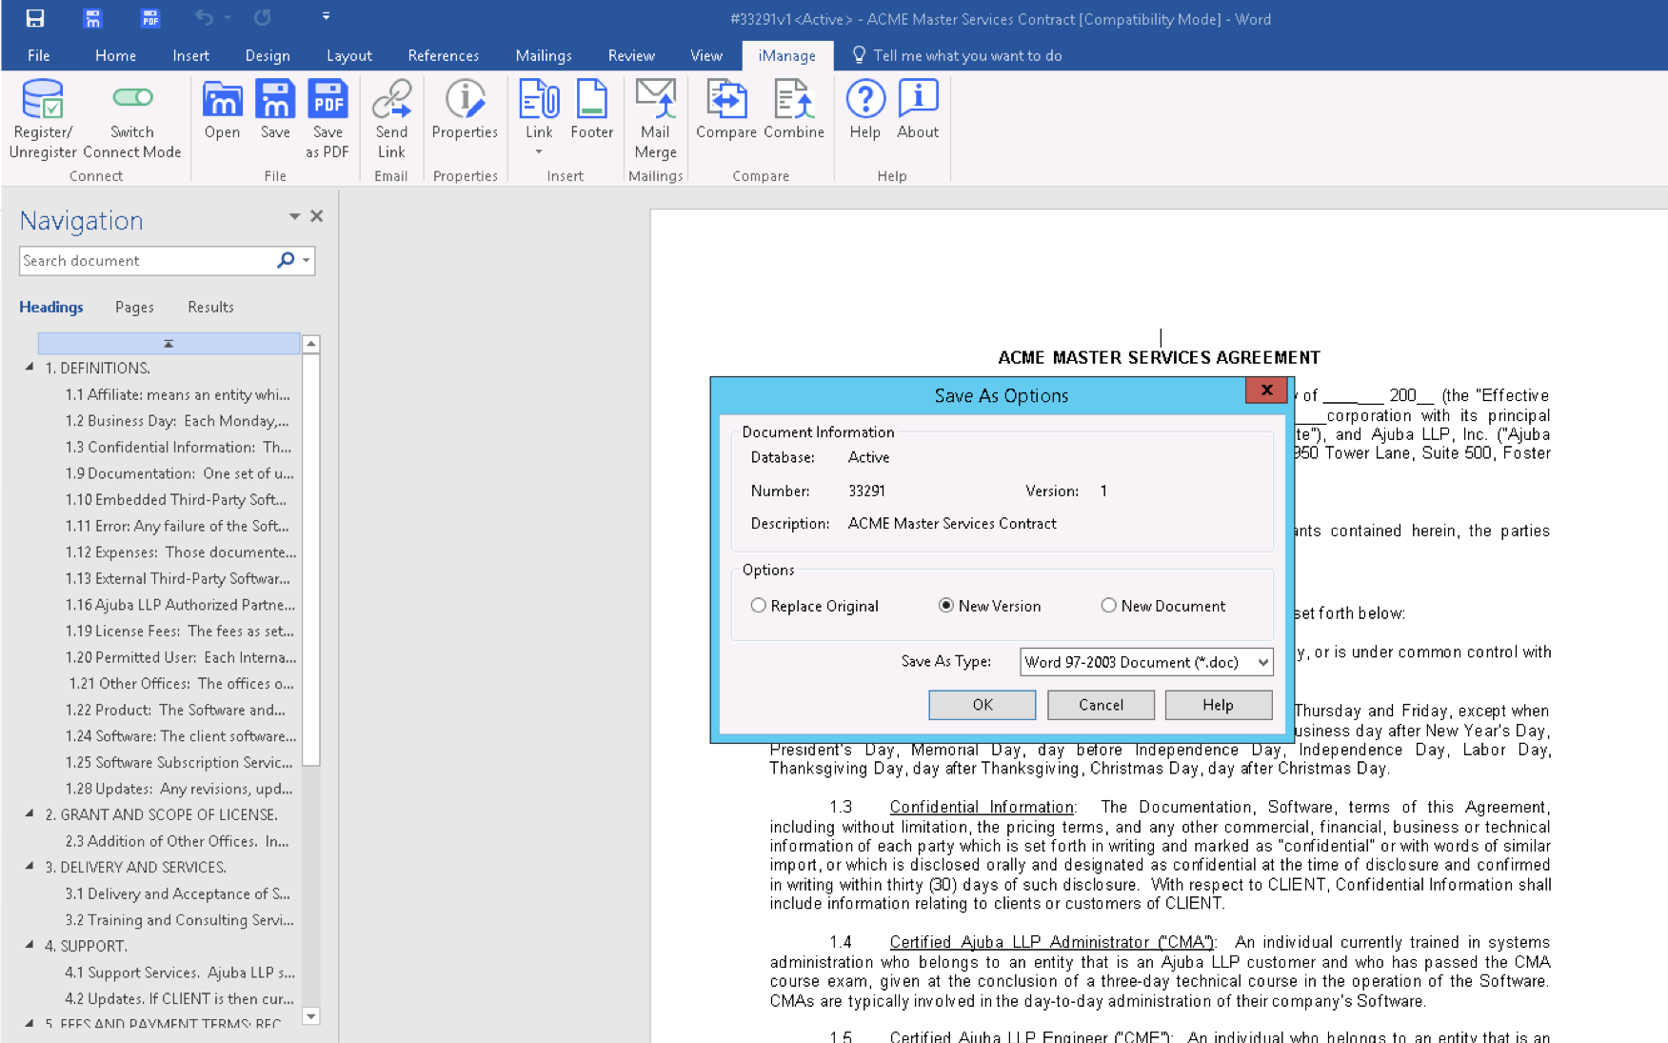1668x1043 pixels.
Task: Switch to the References tab
Action: coord(444,55)
